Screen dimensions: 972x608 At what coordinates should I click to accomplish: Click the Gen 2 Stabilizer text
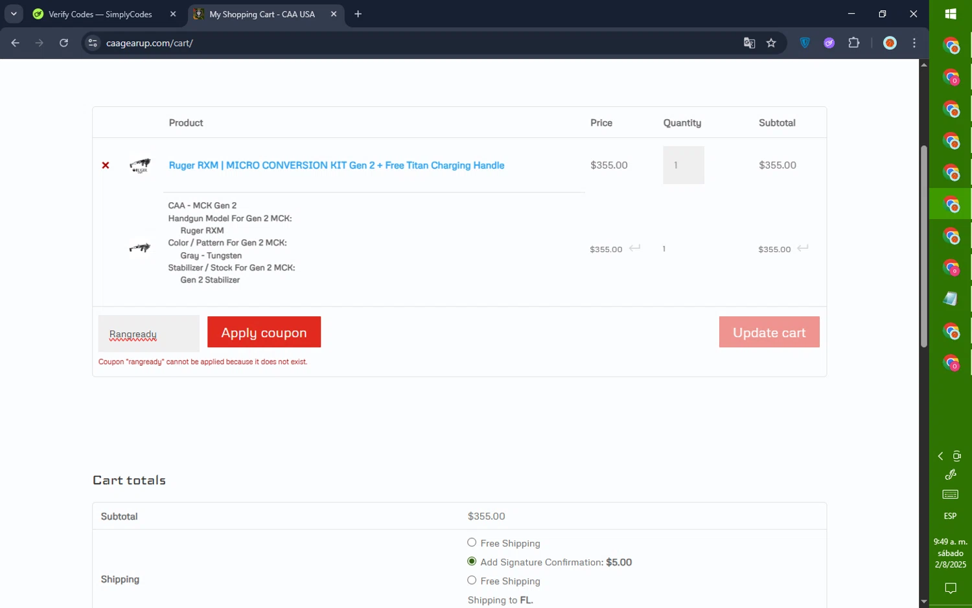click(x=210, y=280)
